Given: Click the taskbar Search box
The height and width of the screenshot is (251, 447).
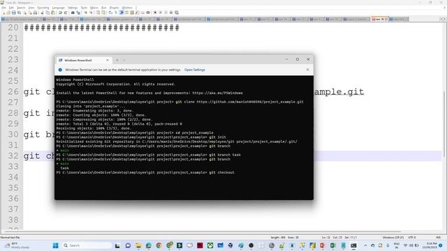Looking at the screenshot, I should [x=87, y=245].
